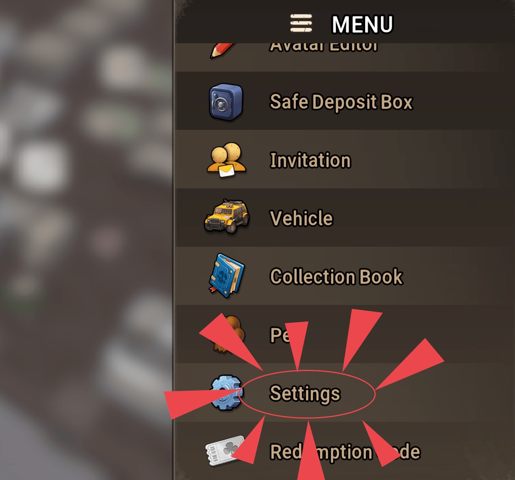Click the blurred background beside the menu
The width and height of the screenshot is (515, 480).
pos(87,240)
